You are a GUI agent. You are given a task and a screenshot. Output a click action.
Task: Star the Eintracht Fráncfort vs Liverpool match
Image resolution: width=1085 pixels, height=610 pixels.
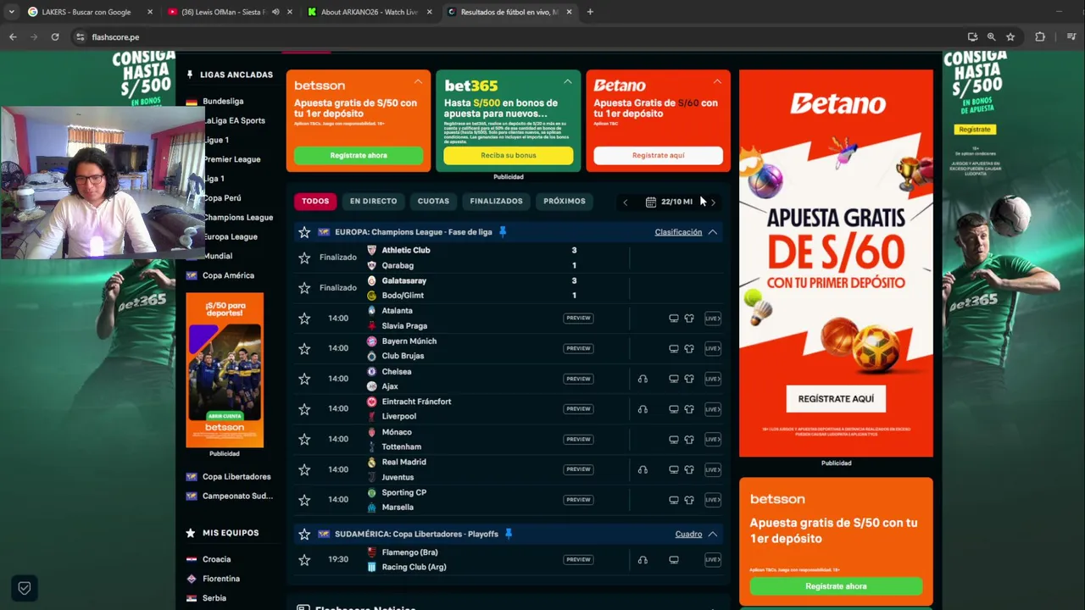tap(304, 409)
